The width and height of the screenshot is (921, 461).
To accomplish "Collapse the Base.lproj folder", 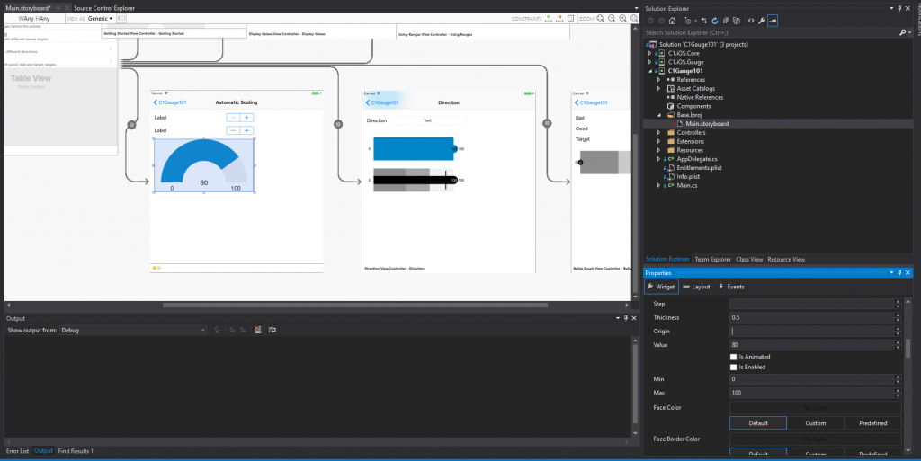I will pos(659,115).
